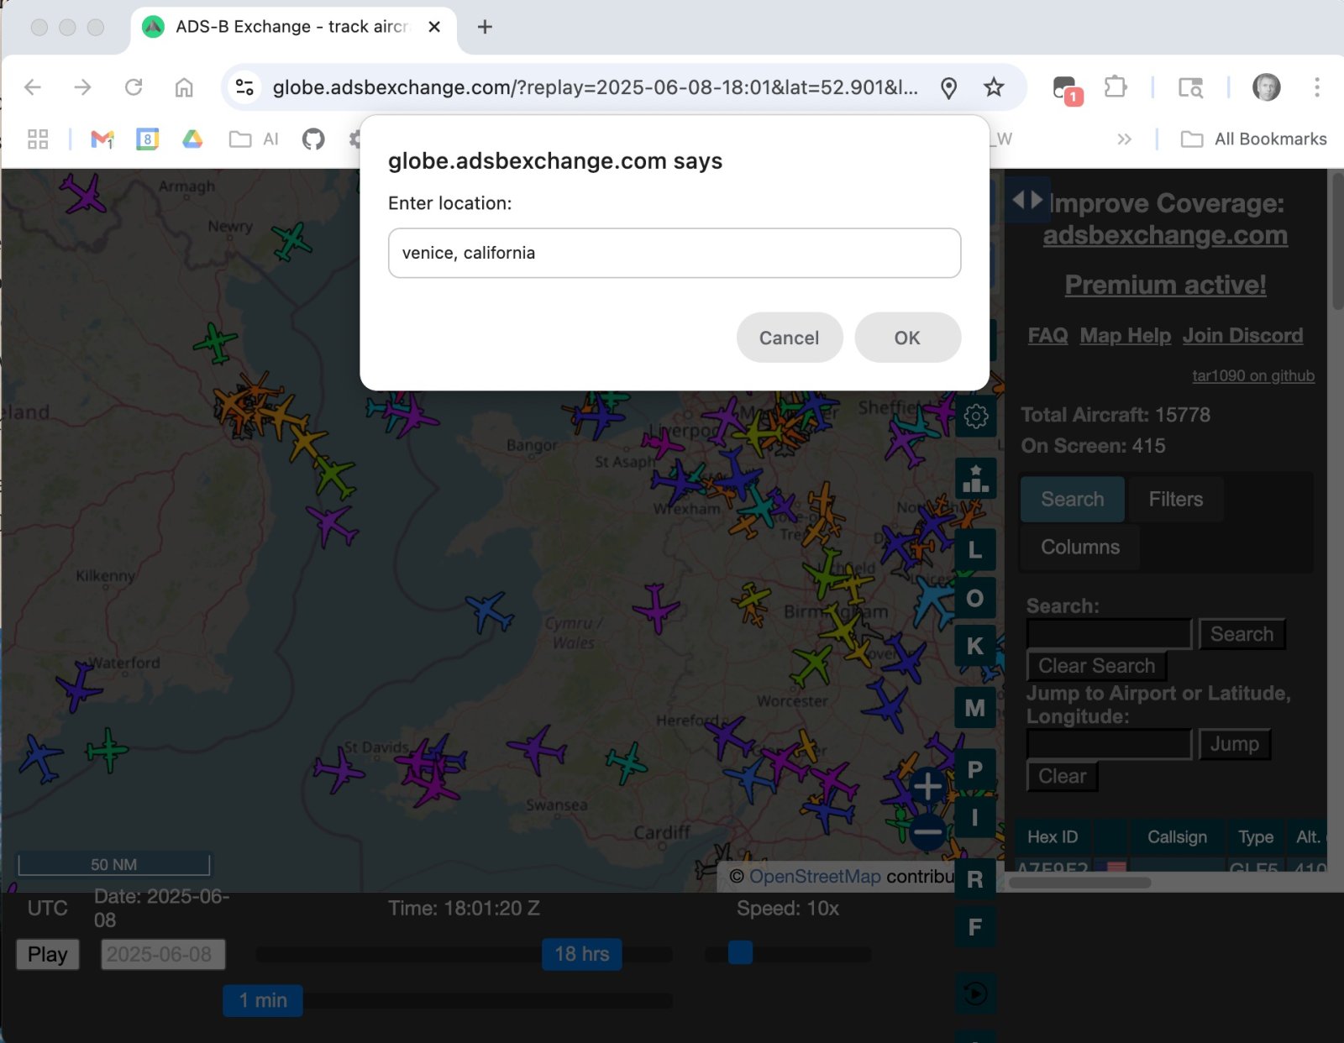Toggle the O map button
The width and height of the screenshot is (1344, 1043).
pos(975,598)
